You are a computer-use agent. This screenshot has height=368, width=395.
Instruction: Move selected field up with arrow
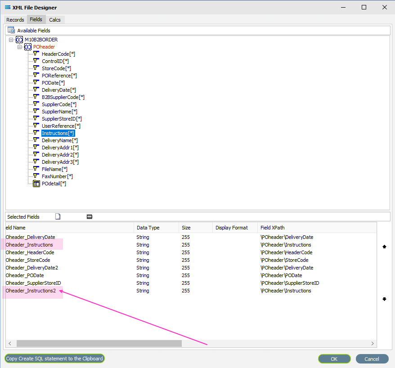(384, 247)
